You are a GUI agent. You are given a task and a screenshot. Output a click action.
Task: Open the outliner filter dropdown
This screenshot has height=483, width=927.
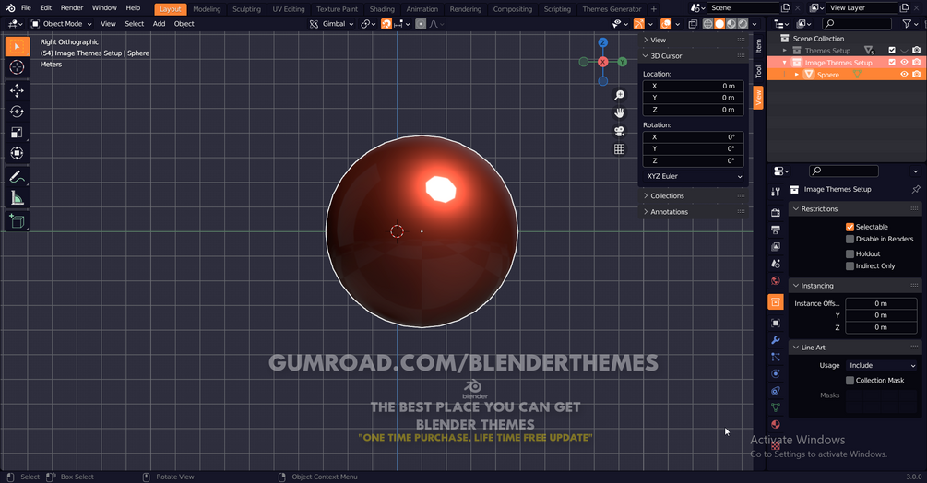click(x=909, y=24)
